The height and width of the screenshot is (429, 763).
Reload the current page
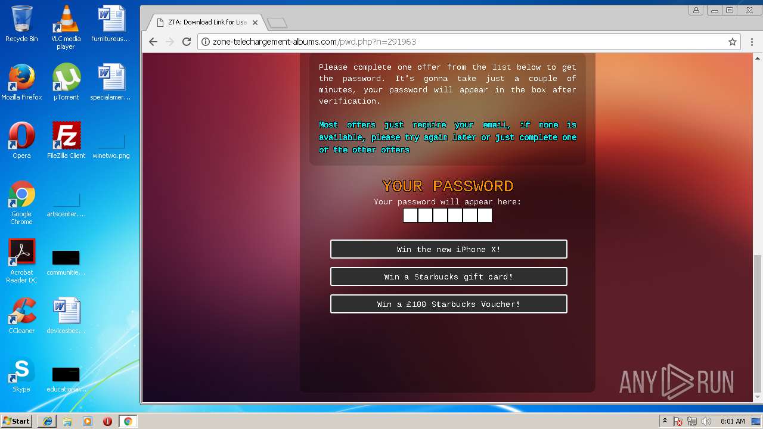click(187, 42)
